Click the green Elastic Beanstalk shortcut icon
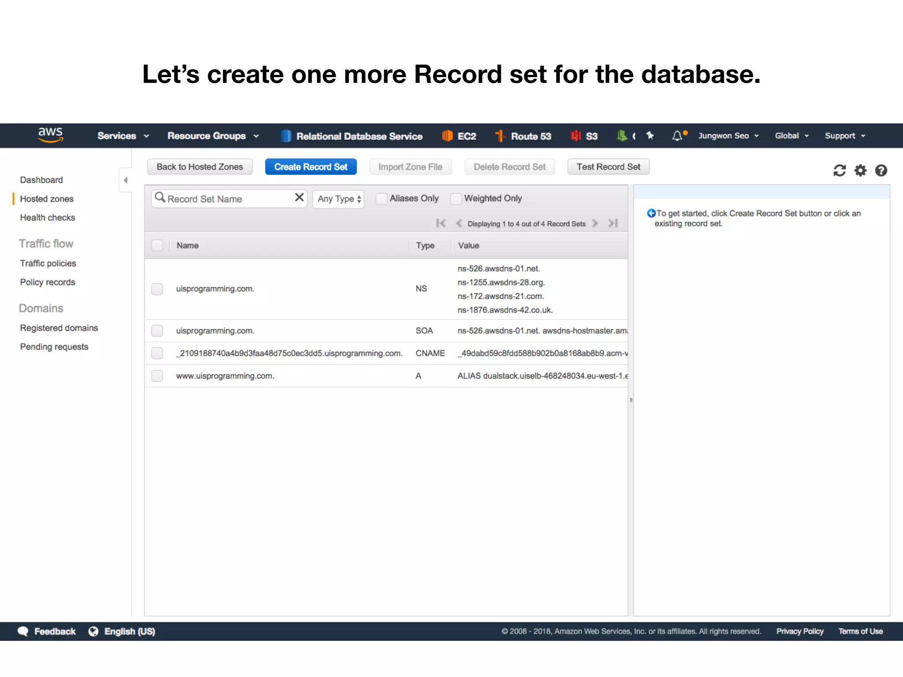 tap(622, 136)
